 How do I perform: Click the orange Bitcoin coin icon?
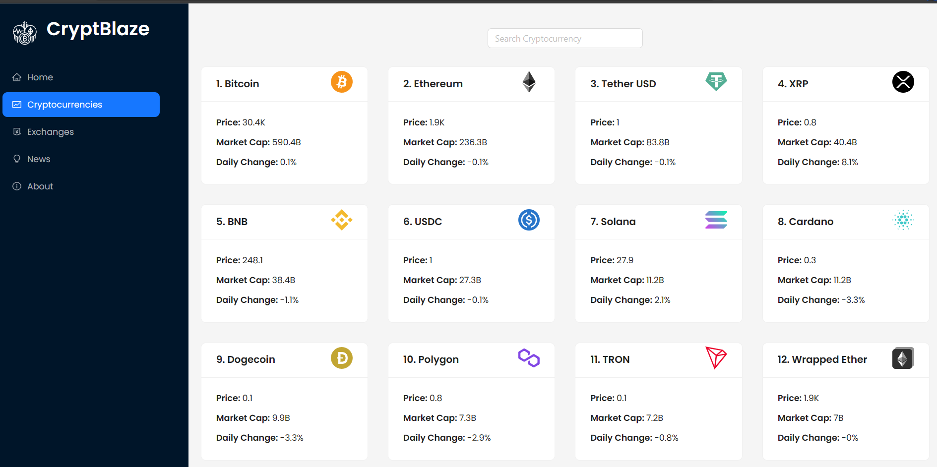(342, 82)
